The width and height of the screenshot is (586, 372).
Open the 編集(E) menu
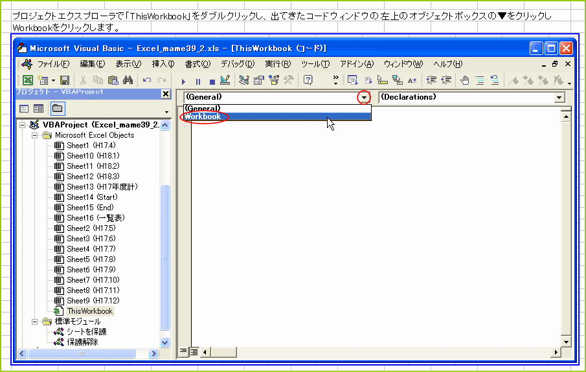click(x=93, y=64)
